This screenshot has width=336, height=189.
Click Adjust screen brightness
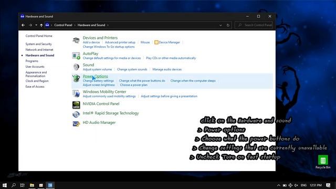(x=99, y=85)
